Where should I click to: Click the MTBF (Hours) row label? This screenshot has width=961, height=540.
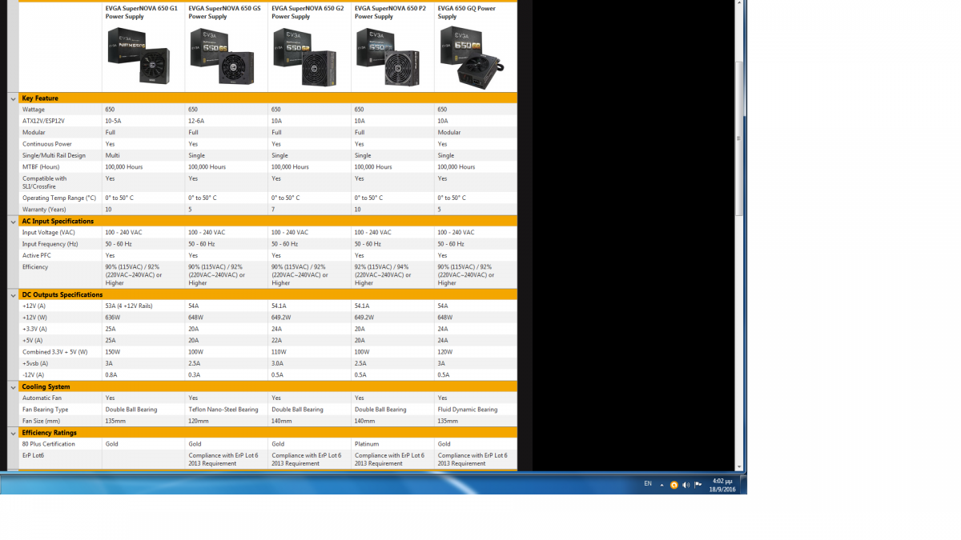pos(41,167)
